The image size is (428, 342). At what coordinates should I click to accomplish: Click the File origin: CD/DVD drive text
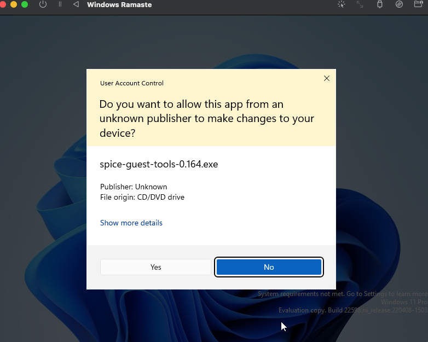[142, 197]
